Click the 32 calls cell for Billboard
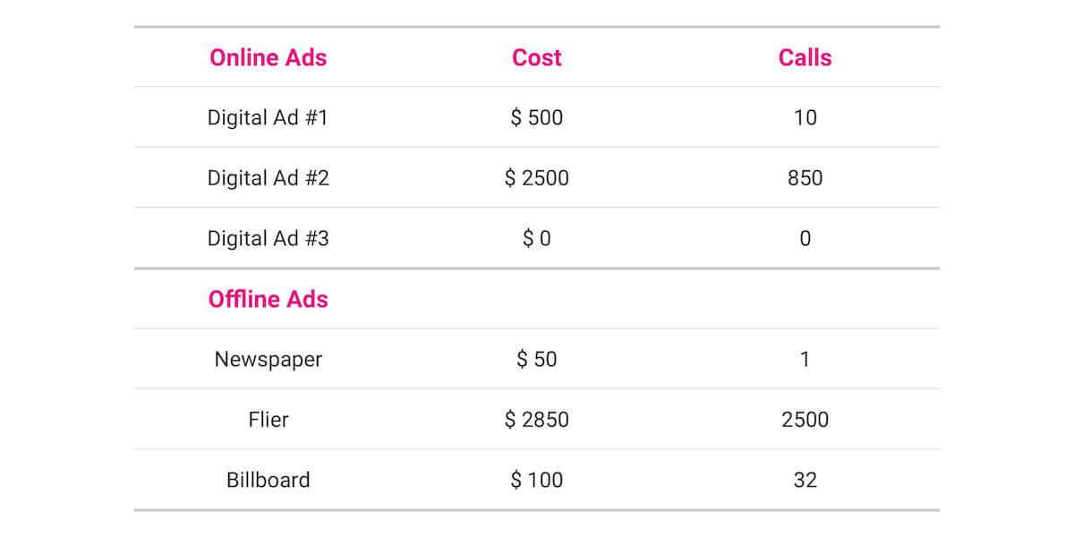The width and height of the screenshot is (1074, 537). (805, 480)
